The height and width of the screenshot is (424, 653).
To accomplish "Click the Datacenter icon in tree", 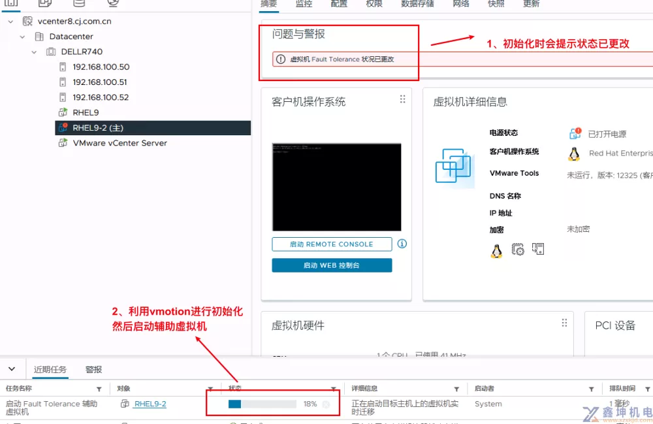I will click(39, 37).
